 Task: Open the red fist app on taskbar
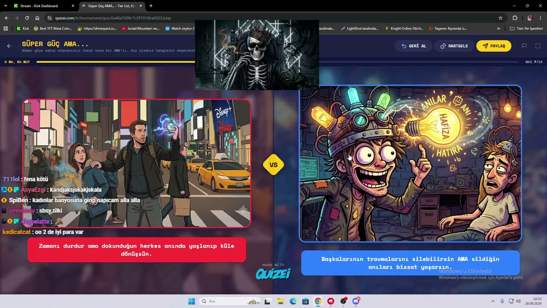[x=331, y=301]
